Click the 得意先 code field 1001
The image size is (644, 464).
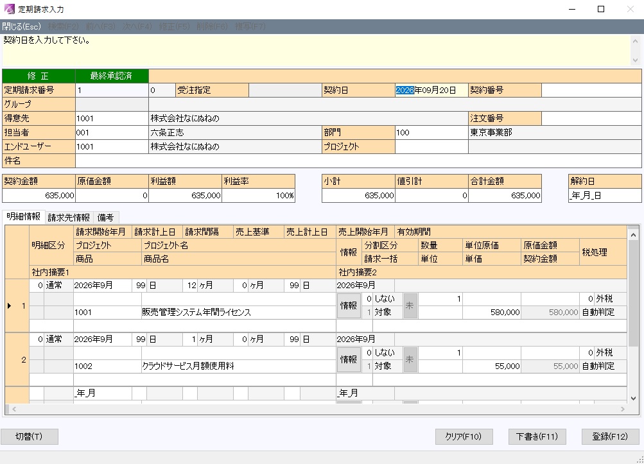(x=112, y=118)
